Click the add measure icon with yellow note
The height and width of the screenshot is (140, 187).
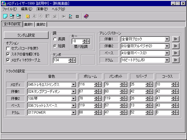point(27,16)
